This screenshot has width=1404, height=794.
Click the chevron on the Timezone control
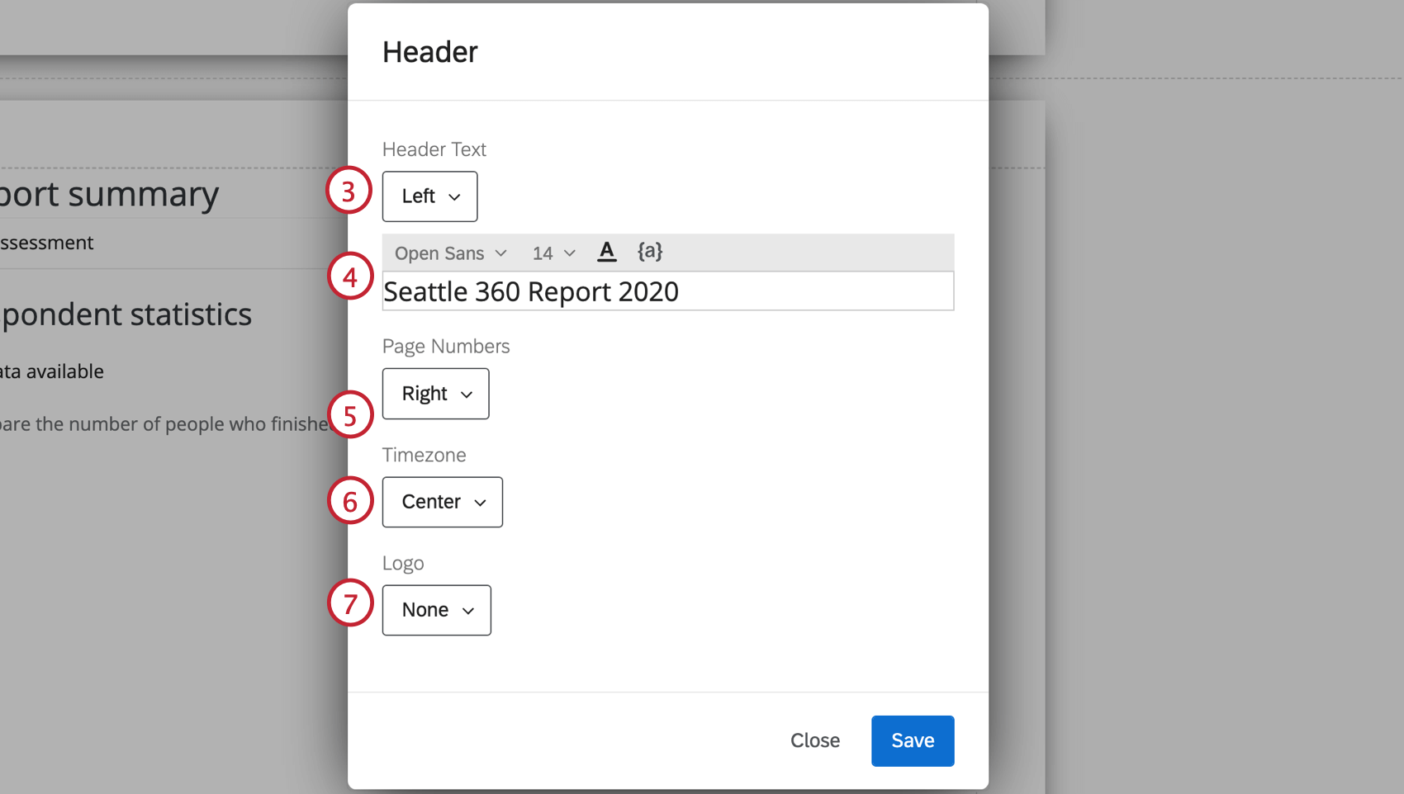tap(480, 502)
